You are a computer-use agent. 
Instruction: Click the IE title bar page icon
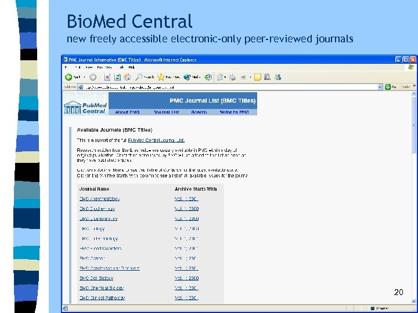[66, 59]
